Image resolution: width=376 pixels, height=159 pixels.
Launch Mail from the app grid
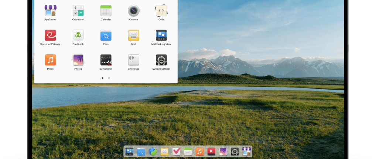134,35
